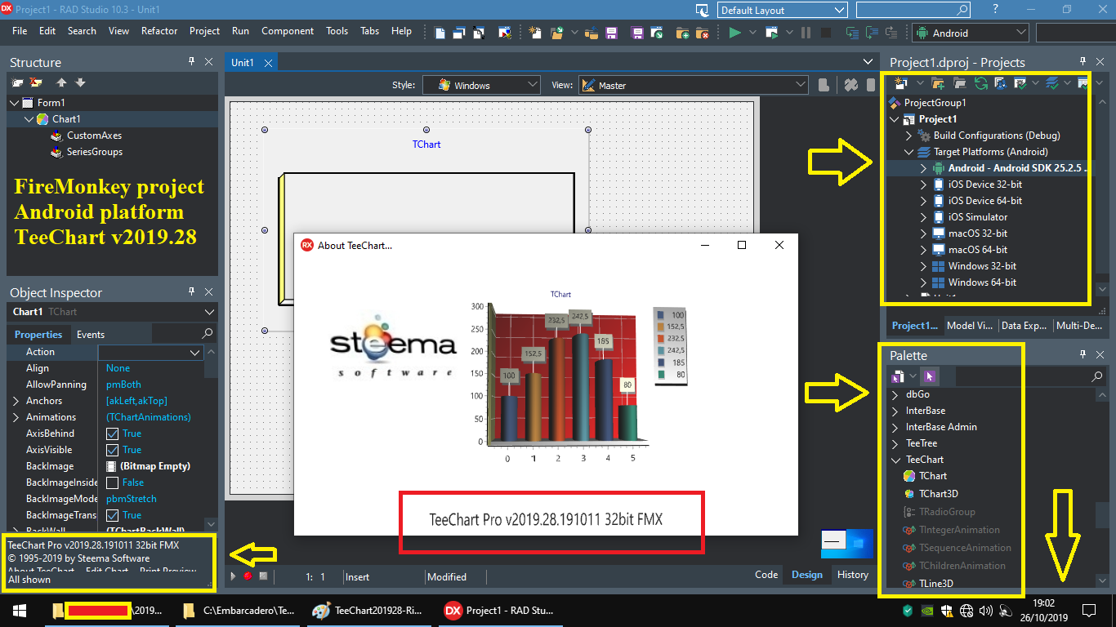Click the Object Inspector search icon

point(208,333)
